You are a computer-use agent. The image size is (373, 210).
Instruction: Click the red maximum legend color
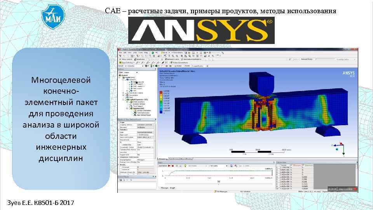(161, 92)
